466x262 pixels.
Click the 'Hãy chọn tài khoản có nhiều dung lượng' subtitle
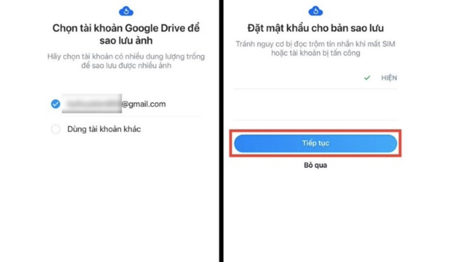click(126, 61)
